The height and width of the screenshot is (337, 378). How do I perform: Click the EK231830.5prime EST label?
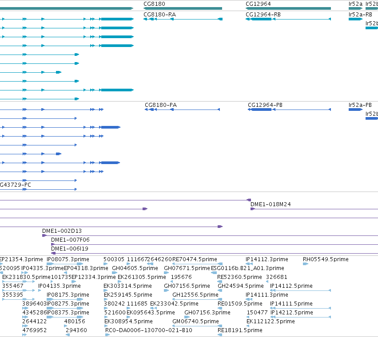click(x=26, y=277)
